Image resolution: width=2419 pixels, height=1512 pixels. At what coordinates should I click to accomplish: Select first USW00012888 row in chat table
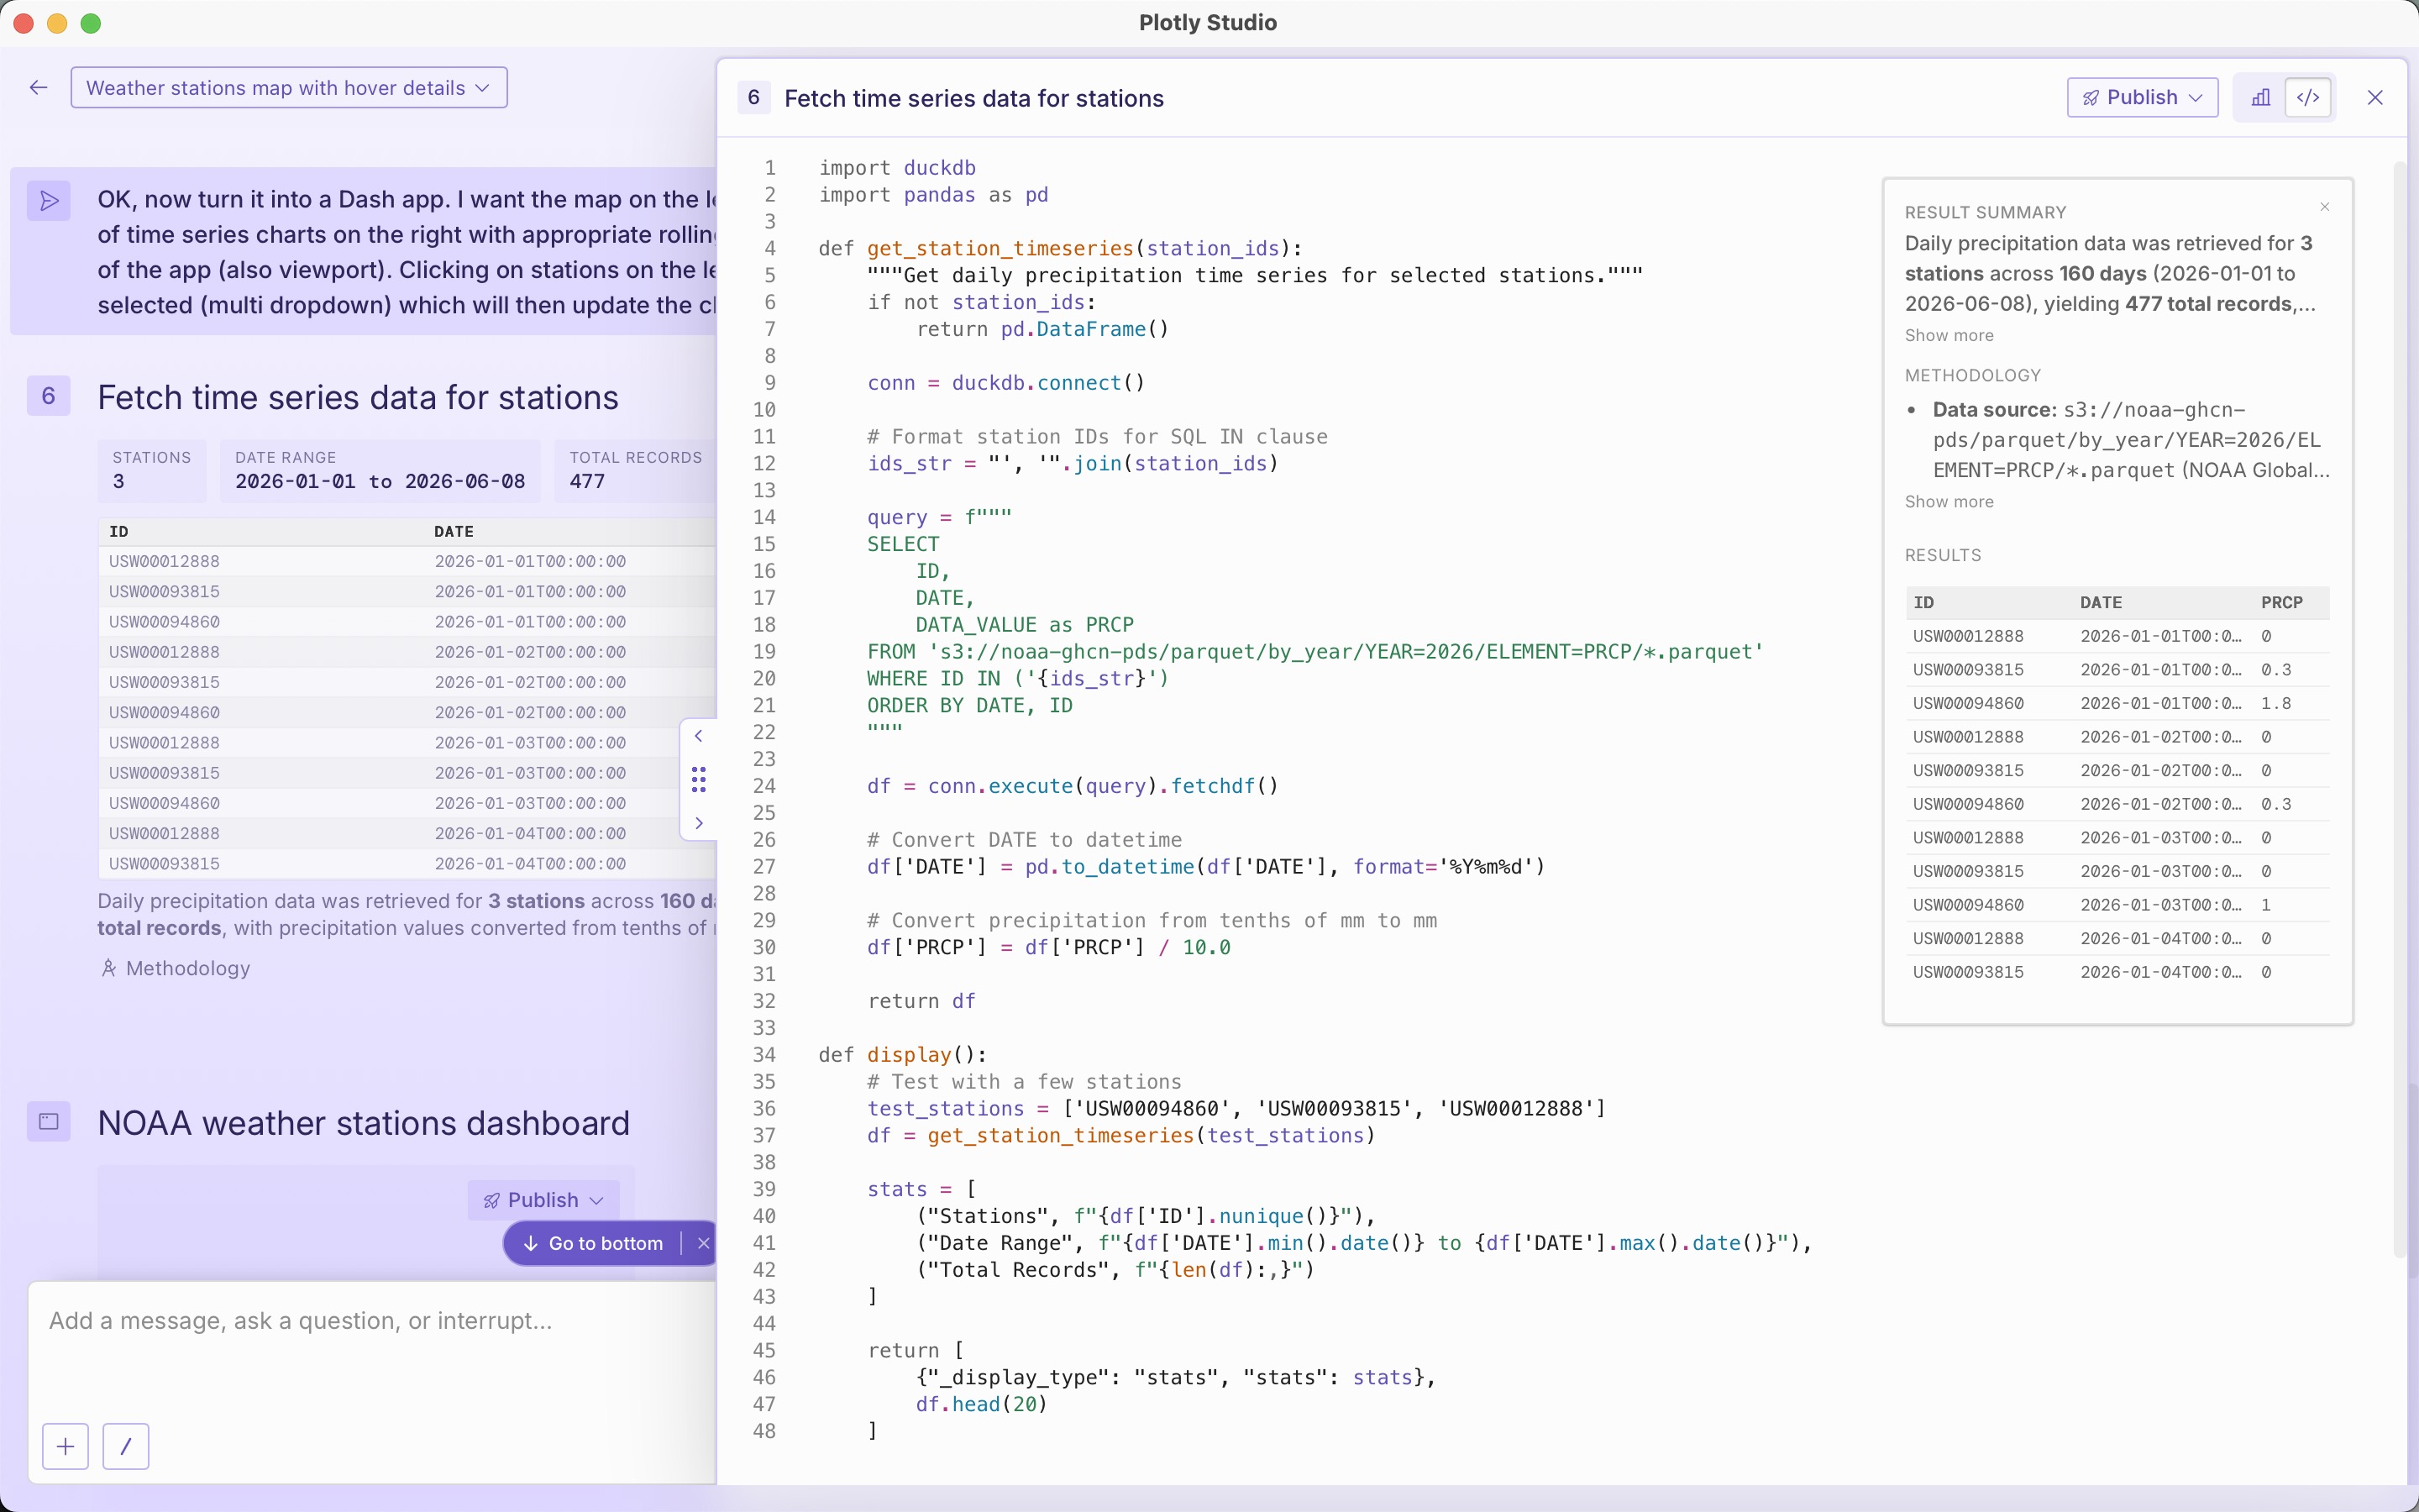[408, 561]
